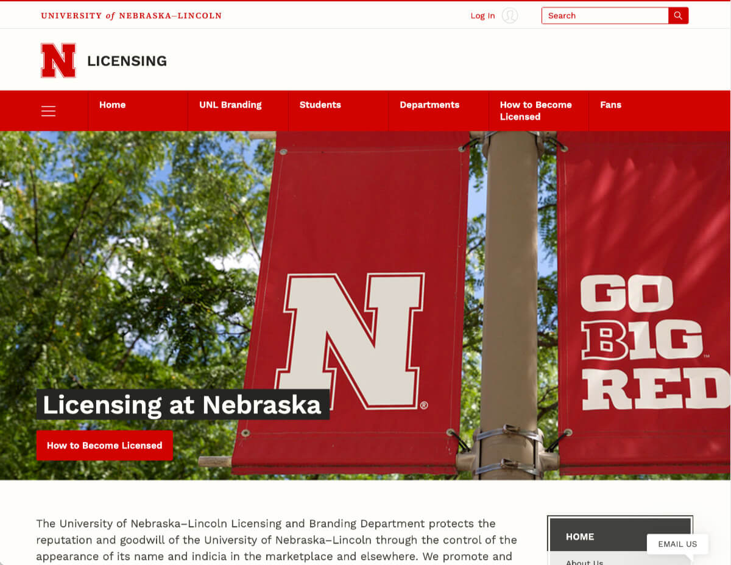Click the EMAIL US floating button

(x=677, y=544)
